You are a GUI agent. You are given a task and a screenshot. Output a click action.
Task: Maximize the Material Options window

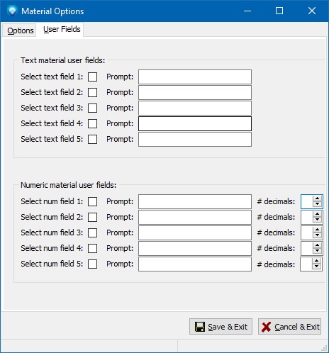click(x=279, y=11)
